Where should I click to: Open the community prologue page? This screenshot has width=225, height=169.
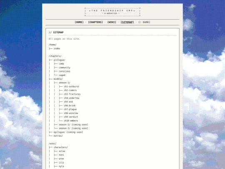[65, 68]
